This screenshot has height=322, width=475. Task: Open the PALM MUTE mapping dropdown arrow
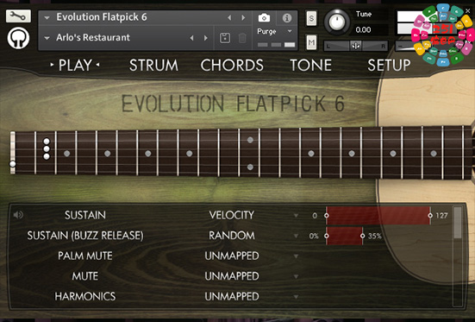296,256
